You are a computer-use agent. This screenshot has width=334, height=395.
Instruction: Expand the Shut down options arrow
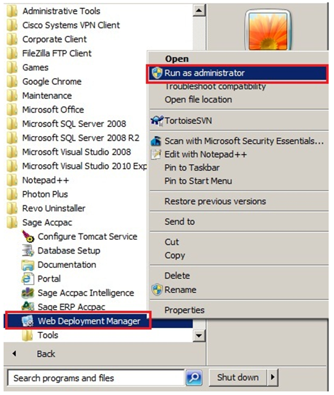tap(273, 377)
